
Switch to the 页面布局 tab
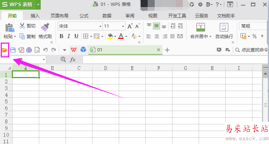point(59,16)
